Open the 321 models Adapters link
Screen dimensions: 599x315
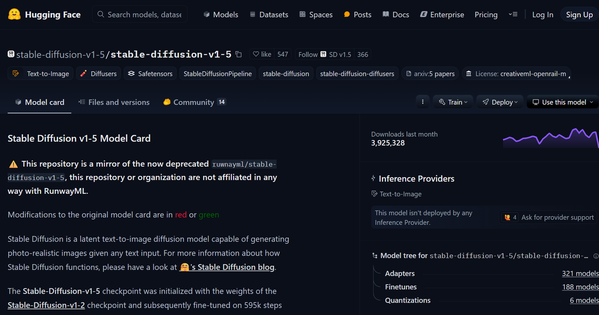tap(580, 273)
